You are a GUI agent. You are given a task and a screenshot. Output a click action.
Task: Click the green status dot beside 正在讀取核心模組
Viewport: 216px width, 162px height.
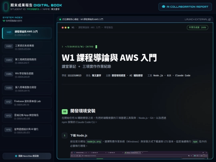[x=60, y=20]
